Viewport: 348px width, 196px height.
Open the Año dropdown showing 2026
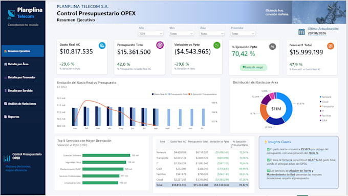150,33
